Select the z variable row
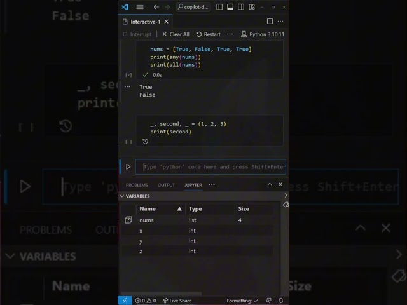 click(x=197, y=251)
